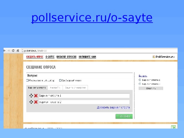
Task: Open the НАПИШИТЕ НАМ menu item
Action: [87, 57]
